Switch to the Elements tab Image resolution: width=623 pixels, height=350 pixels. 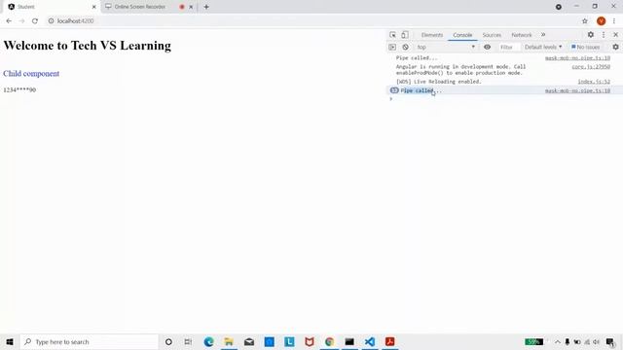pyautogui.click(x=432, y=35)
